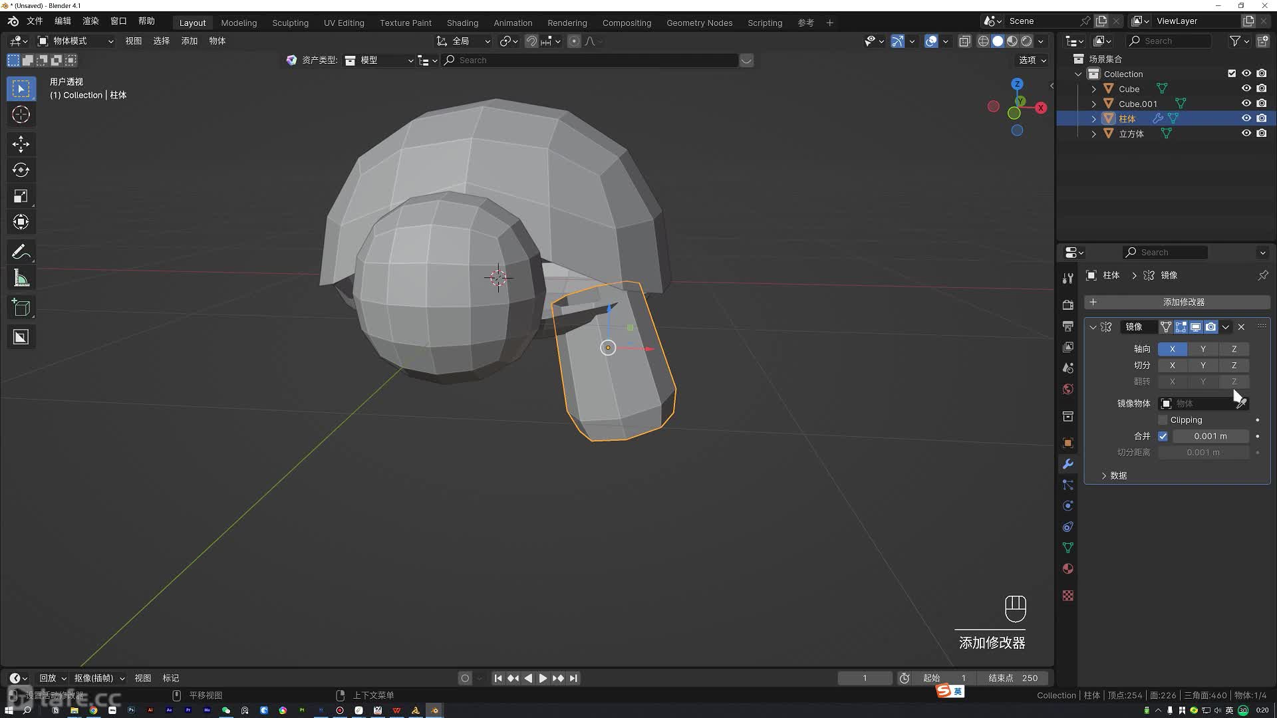Open the Material properties tab
Image resolution: width=1277 pixels, height=718 pixels.
pos(1067,569)
